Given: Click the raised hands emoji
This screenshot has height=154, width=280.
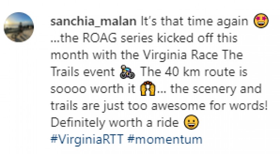Looking at the screenshot, I should click(x=148, y=88).
